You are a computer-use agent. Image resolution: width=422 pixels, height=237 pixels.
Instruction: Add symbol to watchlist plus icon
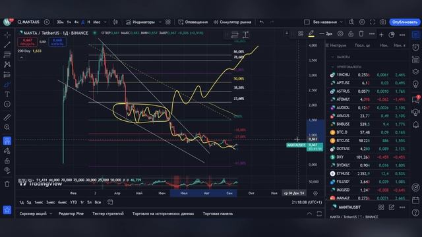pos(381,35)
